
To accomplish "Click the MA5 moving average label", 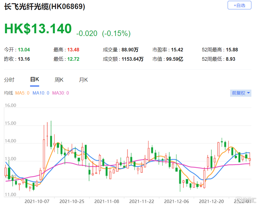I will coord(22,93).
